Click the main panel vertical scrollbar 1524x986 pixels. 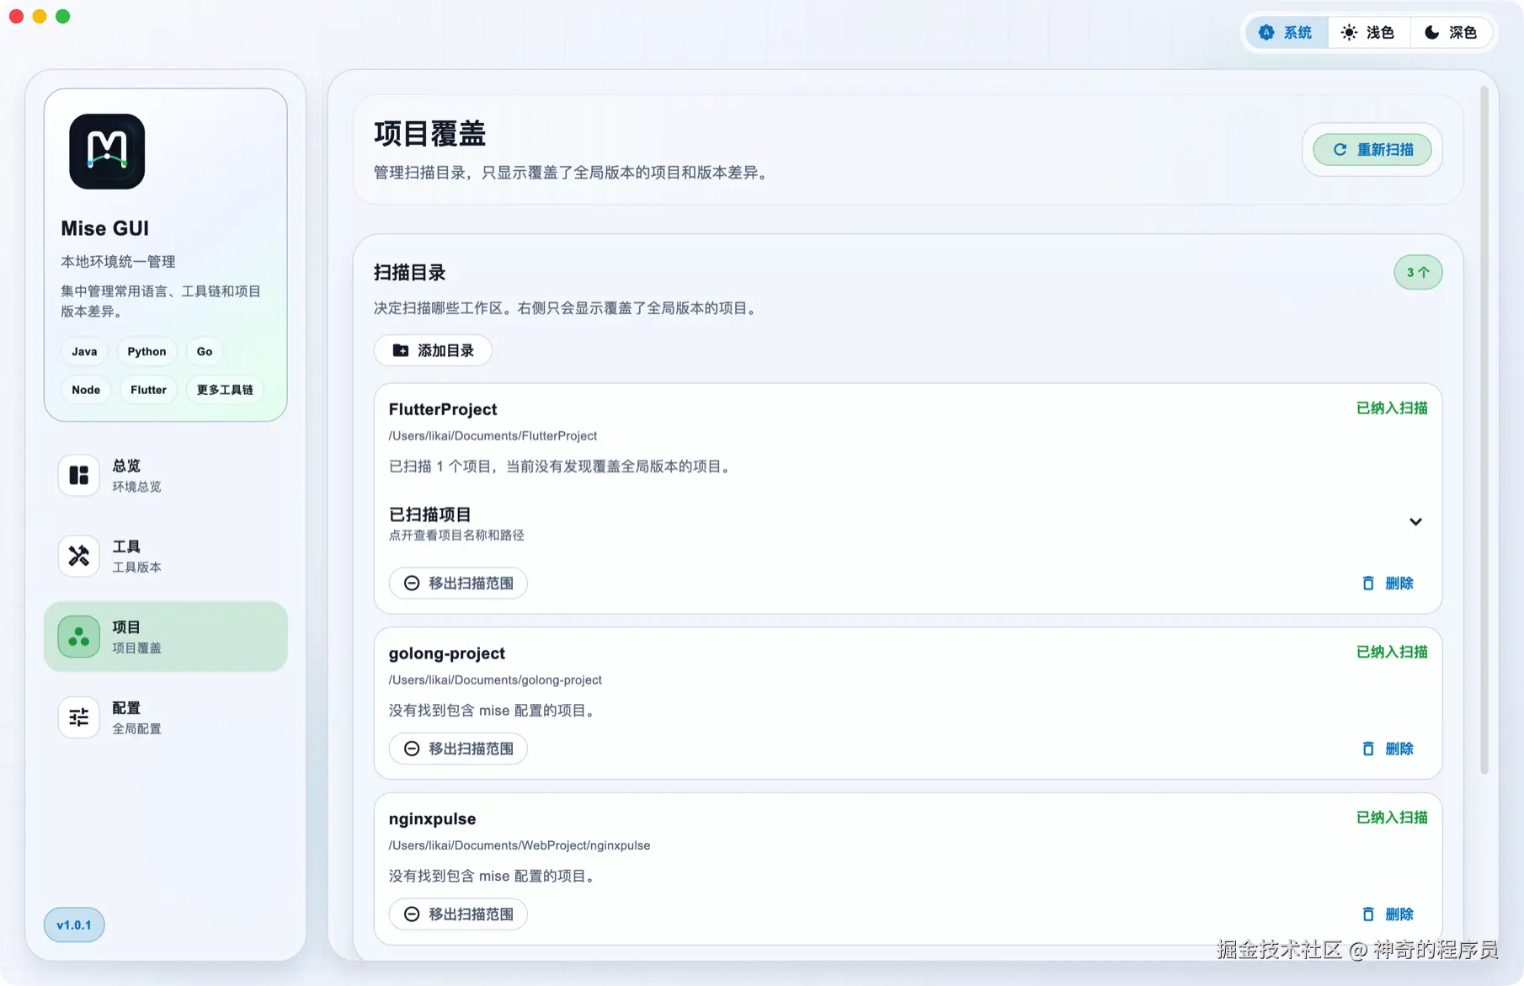[x=1484, y=429]
